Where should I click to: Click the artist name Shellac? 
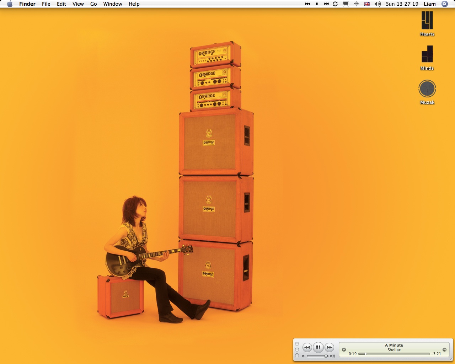(394, 350)
